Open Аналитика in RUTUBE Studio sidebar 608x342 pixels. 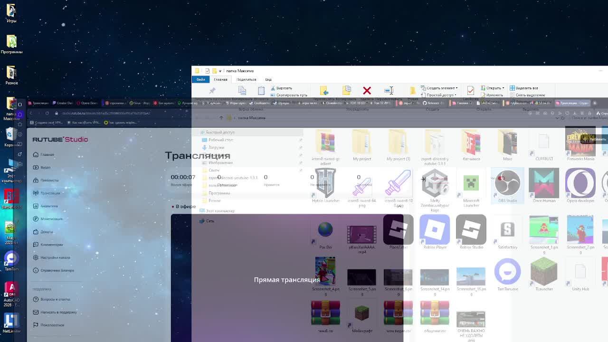click(46, 206)
